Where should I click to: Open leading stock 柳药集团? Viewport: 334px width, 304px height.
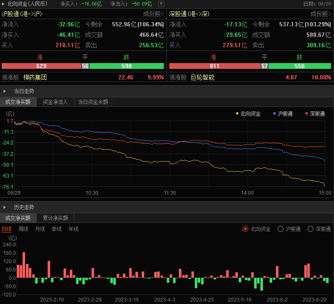35,77
